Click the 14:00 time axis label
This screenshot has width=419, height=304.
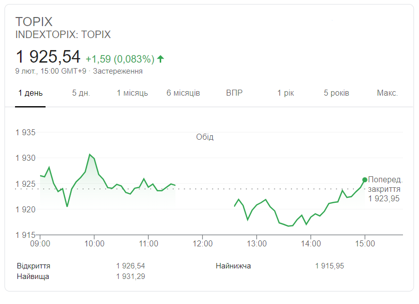pos(311,243)
